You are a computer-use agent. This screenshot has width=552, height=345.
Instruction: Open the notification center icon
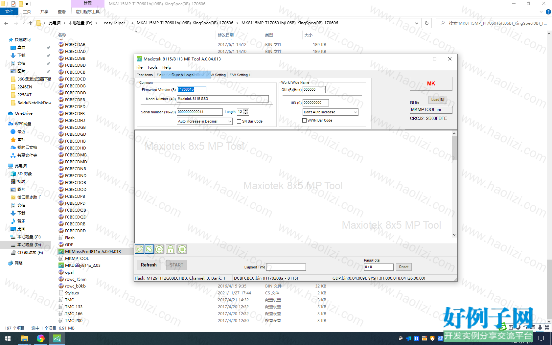[x=541, y=338]
